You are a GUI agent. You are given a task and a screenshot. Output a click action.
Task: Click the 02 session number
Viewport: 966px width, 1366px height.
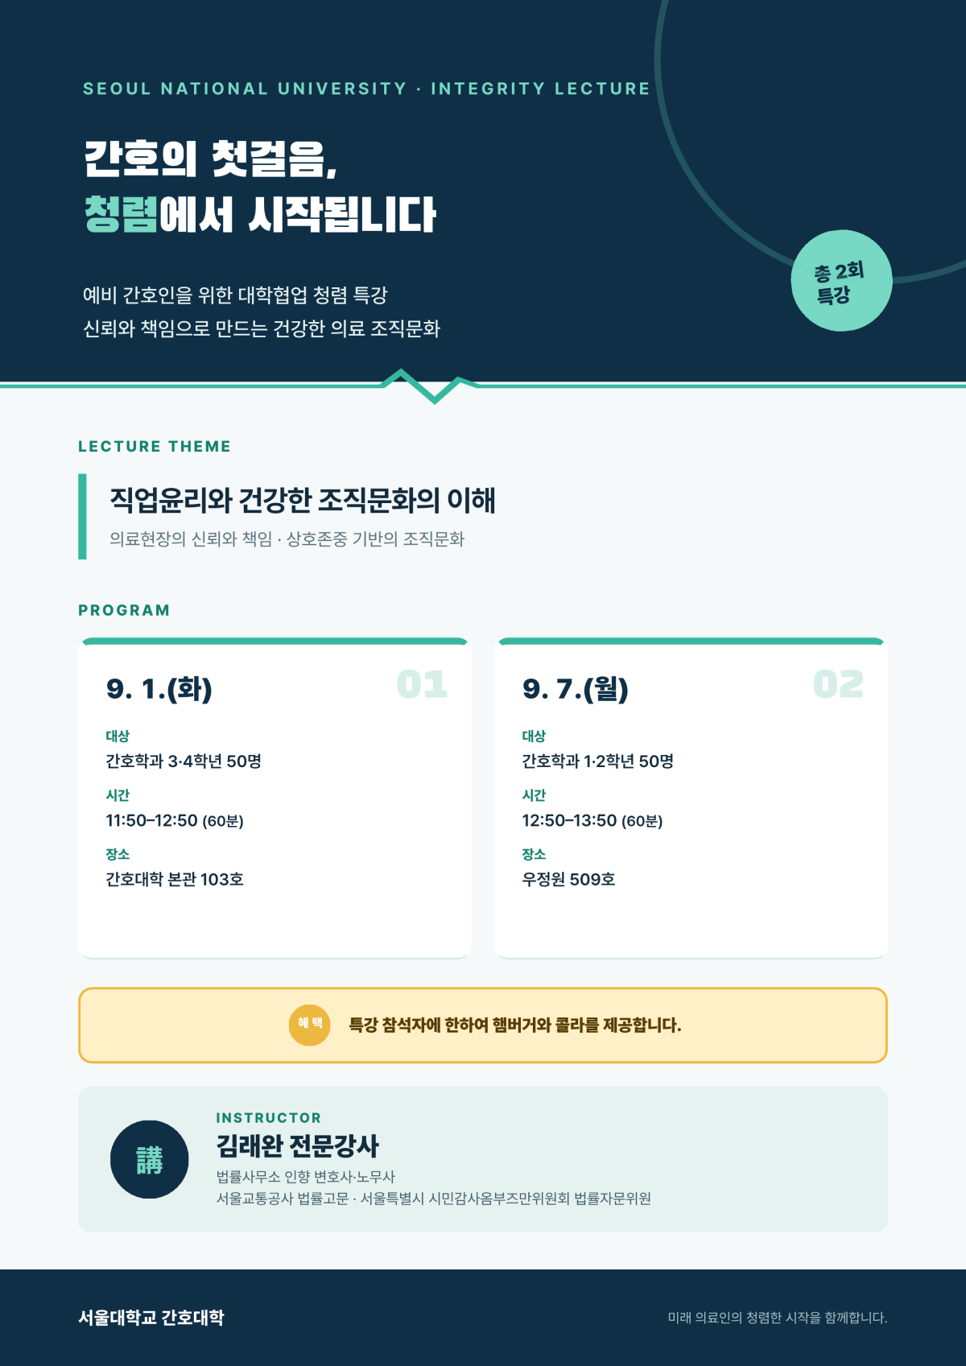coord(838,684)
